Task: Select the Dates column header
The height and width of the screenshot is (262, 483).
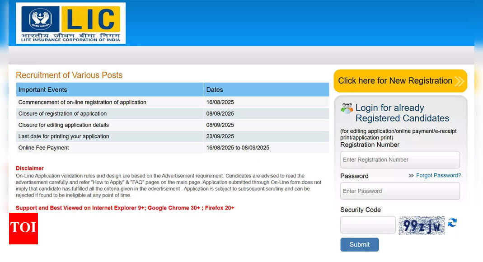Action: click(267, 89)
